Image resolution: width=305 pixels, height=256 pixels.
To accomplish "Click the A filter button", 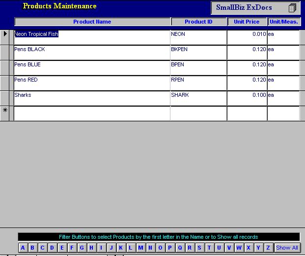I will point(23,248).
